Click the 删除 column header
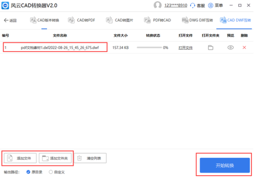 coord(244,35)
